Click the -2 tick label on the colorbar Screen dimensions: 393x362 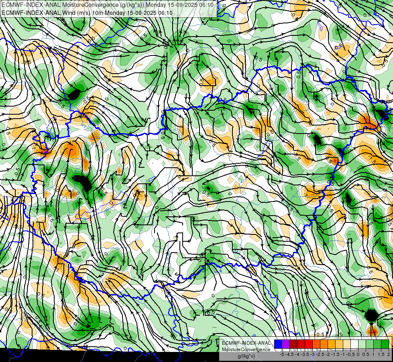click(x=328, y=354)
